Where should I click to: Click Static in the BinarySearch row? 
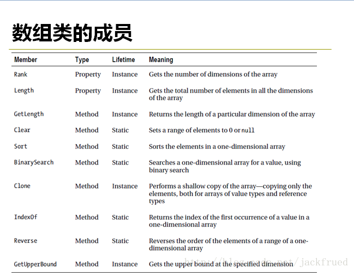(121, 162)
